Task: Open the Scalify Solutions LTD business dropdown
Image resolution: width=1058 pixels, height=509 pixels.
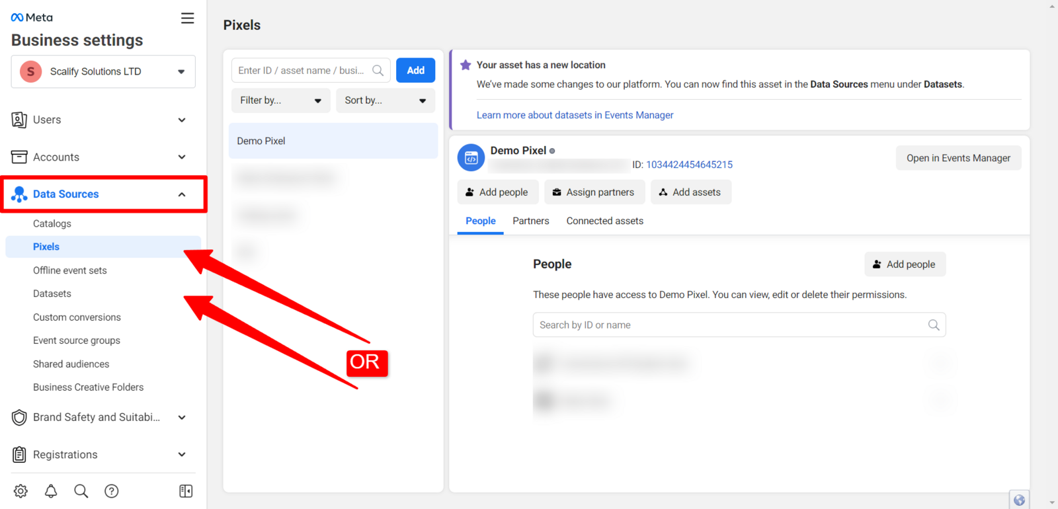Action: (x=103, y=71)
